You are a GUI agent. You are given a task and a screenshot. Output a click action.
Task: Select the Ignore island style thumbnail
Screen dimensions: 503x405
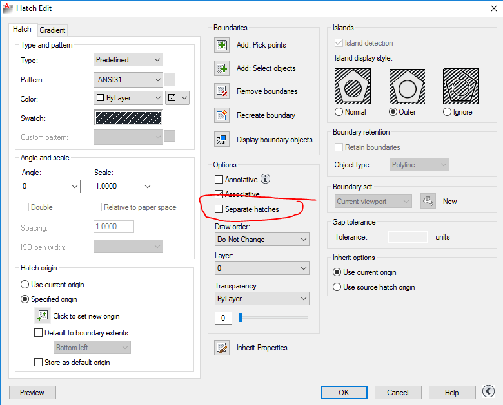(461, 86)
